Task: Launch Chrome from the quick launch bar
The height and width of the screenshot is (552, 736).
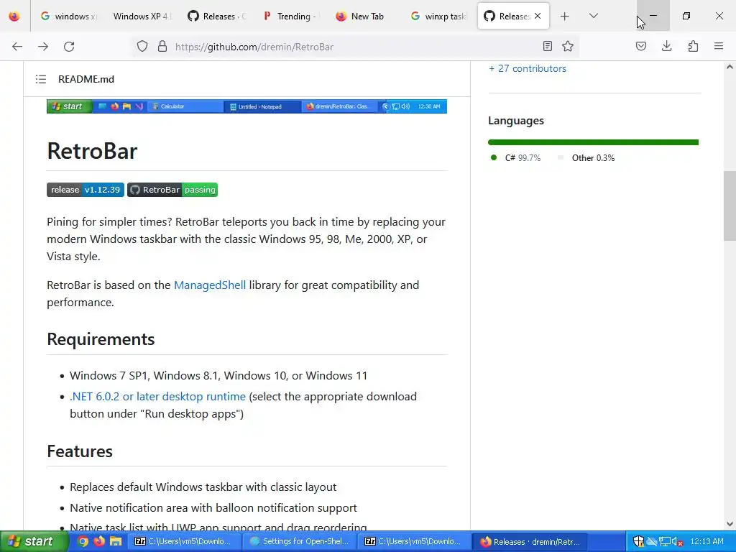Action: (x=83, y=542)
